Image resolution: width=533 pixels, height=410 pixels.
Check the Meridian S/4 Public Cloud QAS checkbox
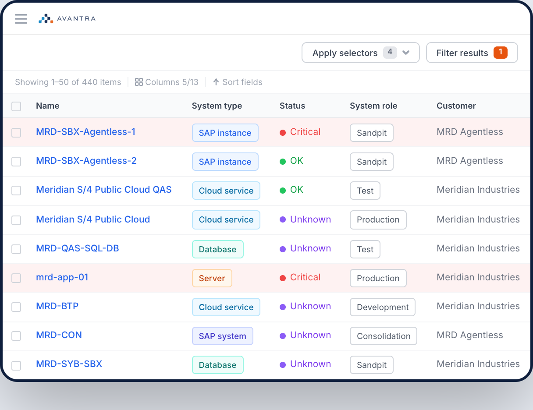(16, 190)
